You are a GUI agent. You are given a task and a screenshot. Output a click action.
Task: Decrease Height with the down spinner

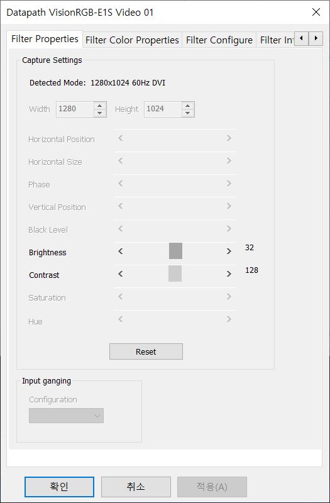pos(188,113)
